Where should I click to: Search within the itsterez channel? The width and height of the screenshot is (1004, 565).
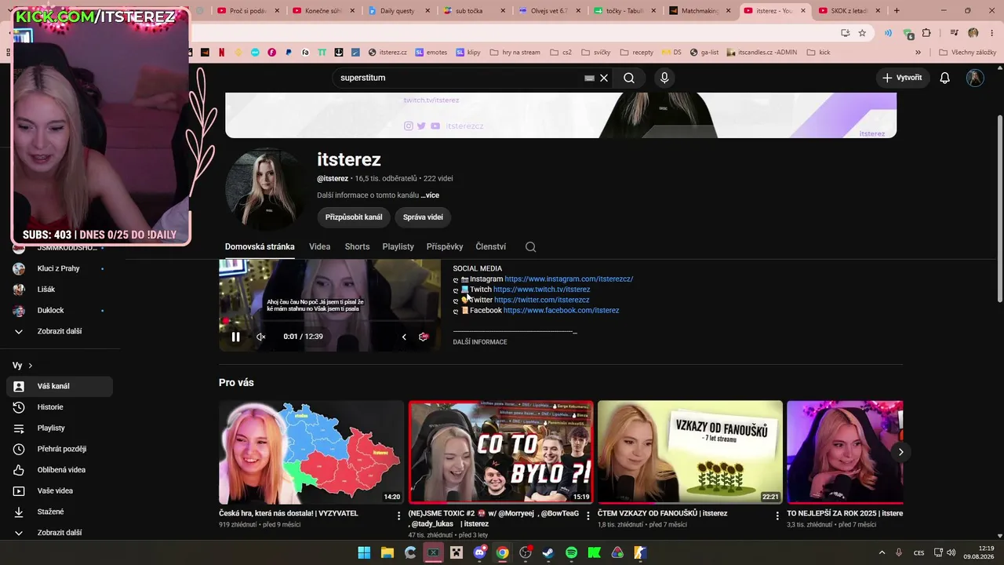point(530,246)
